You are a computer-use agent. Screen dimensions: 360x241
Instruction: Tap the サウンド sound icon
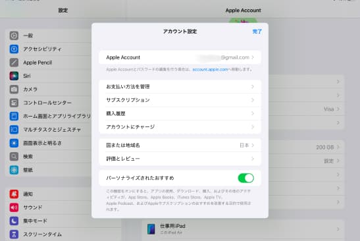click(14, 207)
